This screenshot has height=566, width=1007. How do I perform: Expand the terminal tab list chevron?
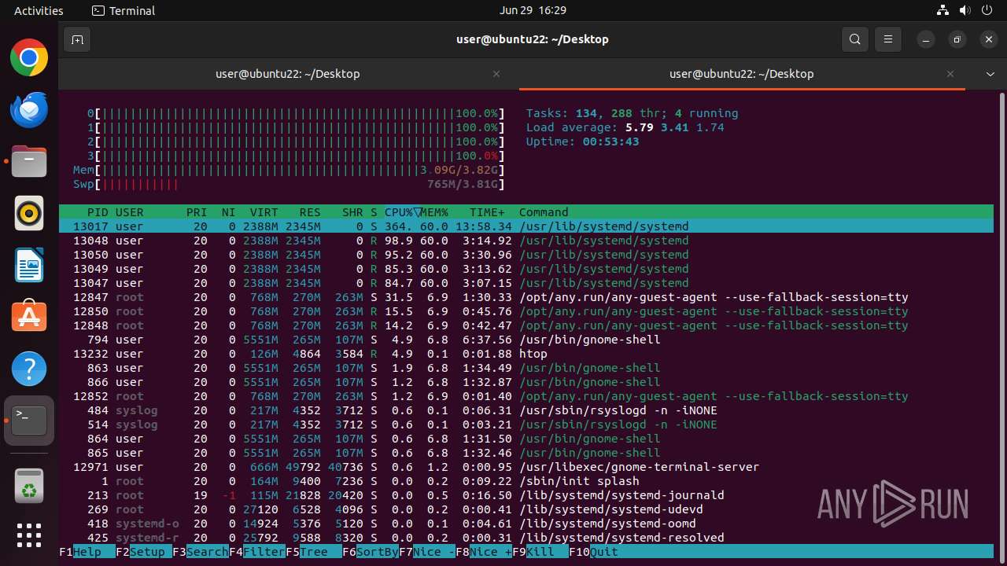[990, 74]
